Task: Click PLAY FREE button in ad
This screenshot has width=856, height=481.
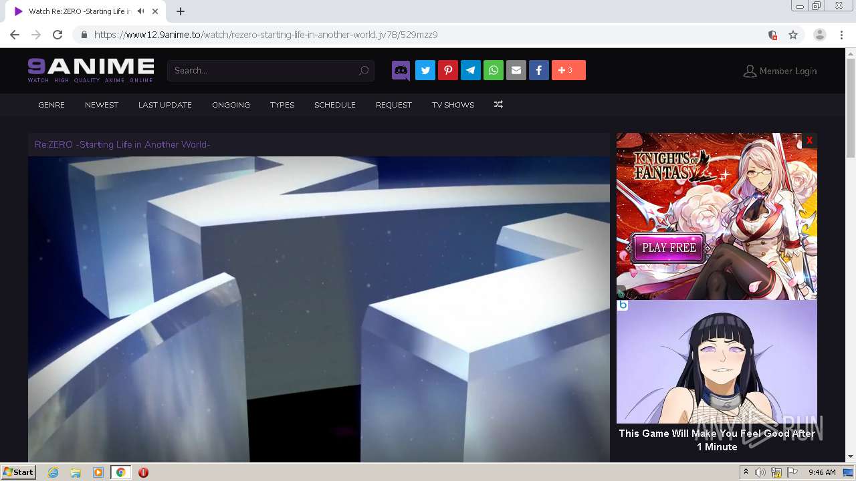Action: 669,247
